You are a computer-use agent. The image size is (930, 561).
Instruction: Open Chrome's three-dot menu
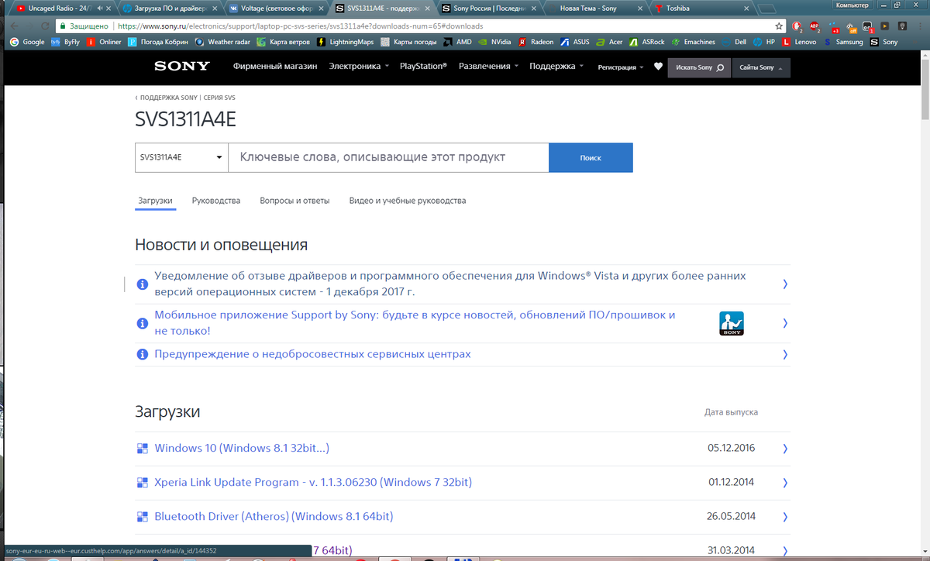click(x=921, y=26)
